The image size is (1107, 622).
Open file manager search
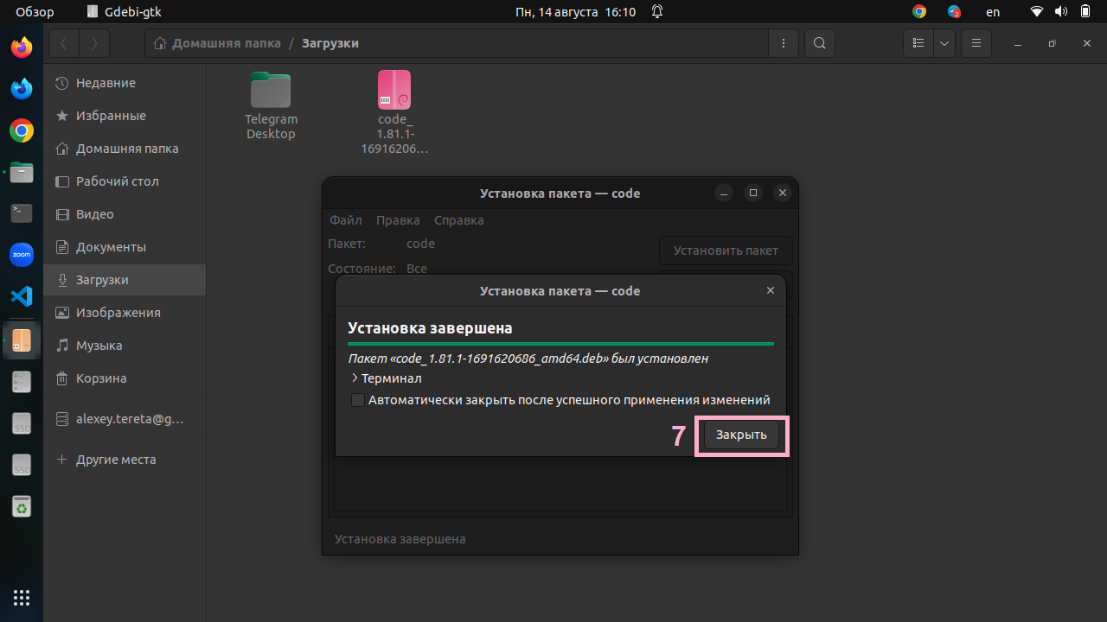tap(819, 43)
